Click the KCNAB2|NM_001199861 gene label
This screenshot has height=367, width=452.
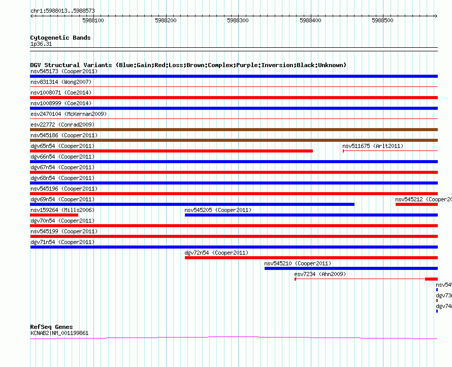tap(59, 333)
